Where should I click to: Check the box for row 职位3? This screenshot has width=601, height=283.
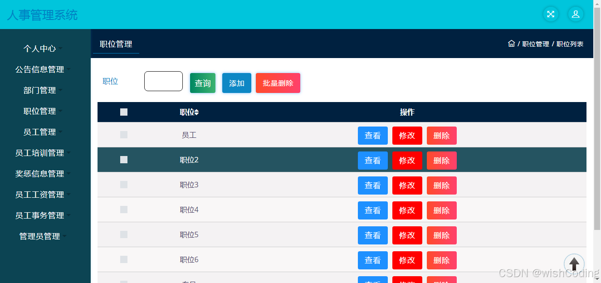(x=124, y=185)
